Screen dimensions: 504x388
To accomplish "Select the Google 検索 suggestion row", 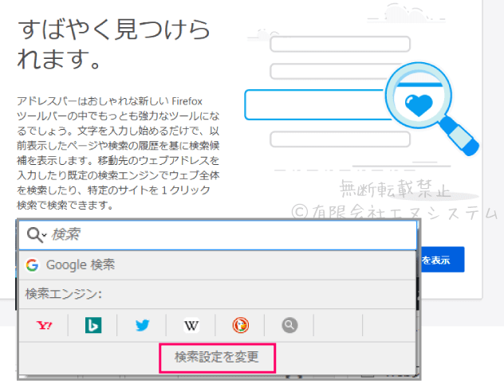I will click(x=218, y=265).
